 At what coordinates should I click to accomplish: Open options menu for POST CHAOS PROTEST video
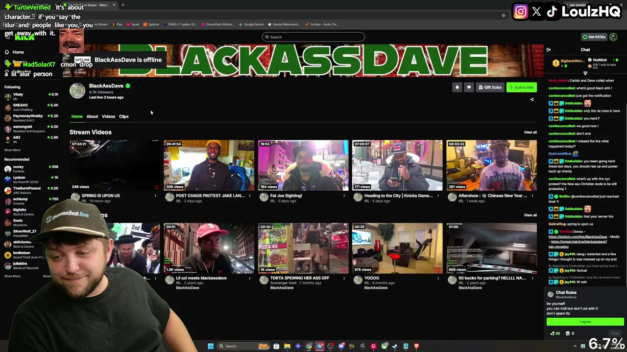(x=250, y=196)
